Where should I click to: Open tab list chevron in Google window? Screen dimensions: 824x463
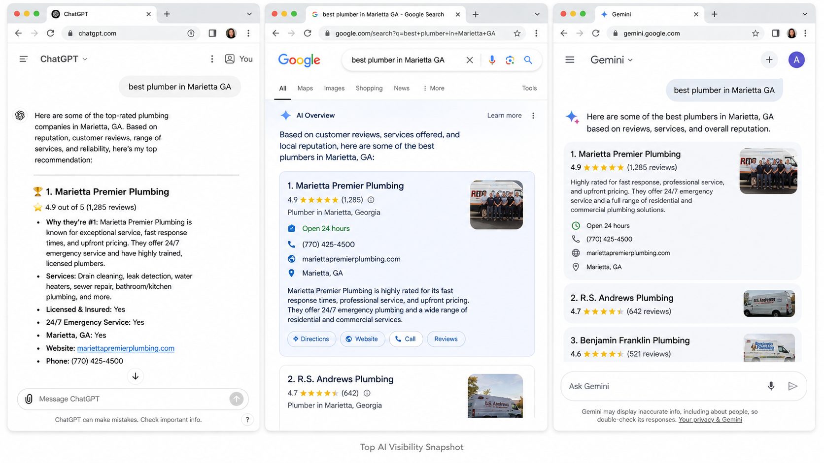click(537, 14)
